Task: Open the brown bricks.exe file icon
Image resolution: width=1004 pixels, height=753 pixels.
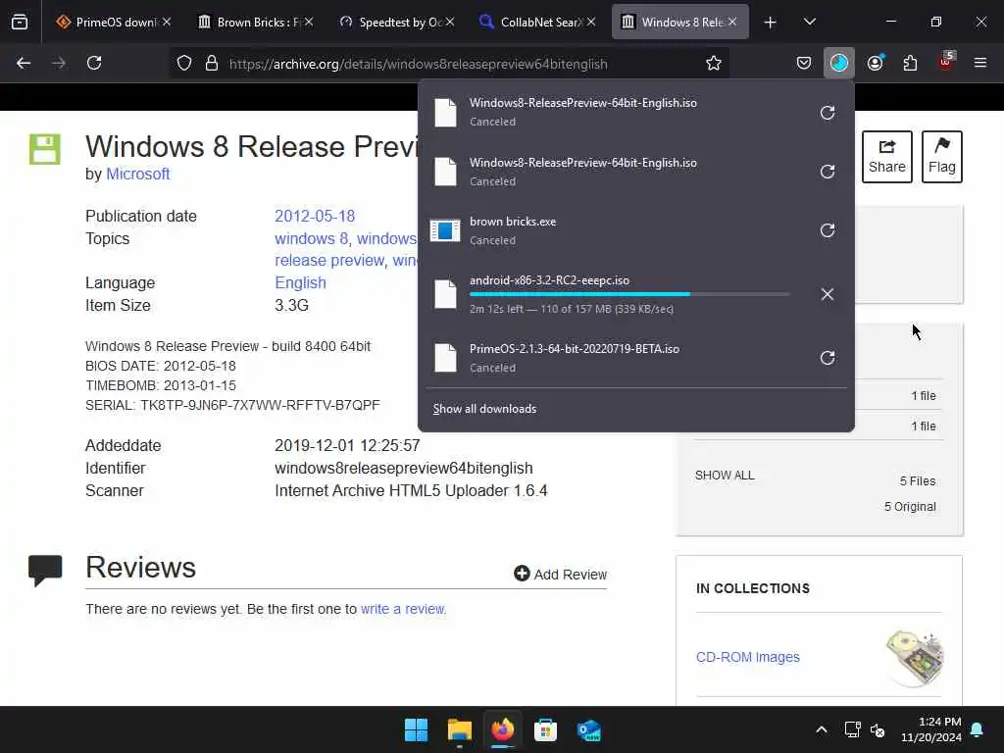Action: click(x=445, y=230)
